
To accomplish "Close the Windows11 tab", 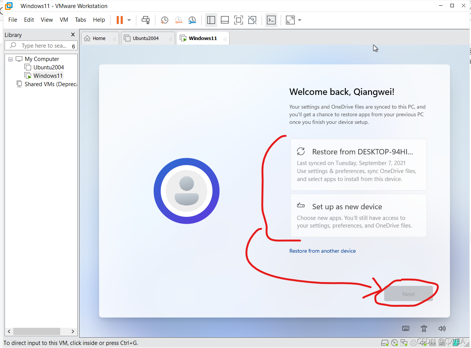I will pyautogui.click(x=225, y=38).
